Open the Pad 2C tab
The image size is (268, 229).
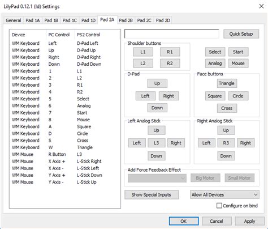[x=144, y=20]
